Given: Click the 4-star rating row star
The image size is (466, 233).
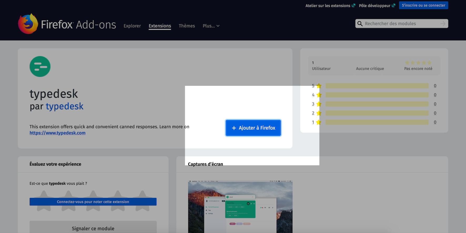Looking at the screenshot, I should [x=319, y=95].
